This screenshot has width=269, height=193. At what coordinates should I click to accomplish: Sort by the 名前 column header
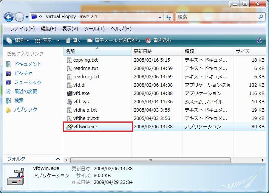[97, 51]
